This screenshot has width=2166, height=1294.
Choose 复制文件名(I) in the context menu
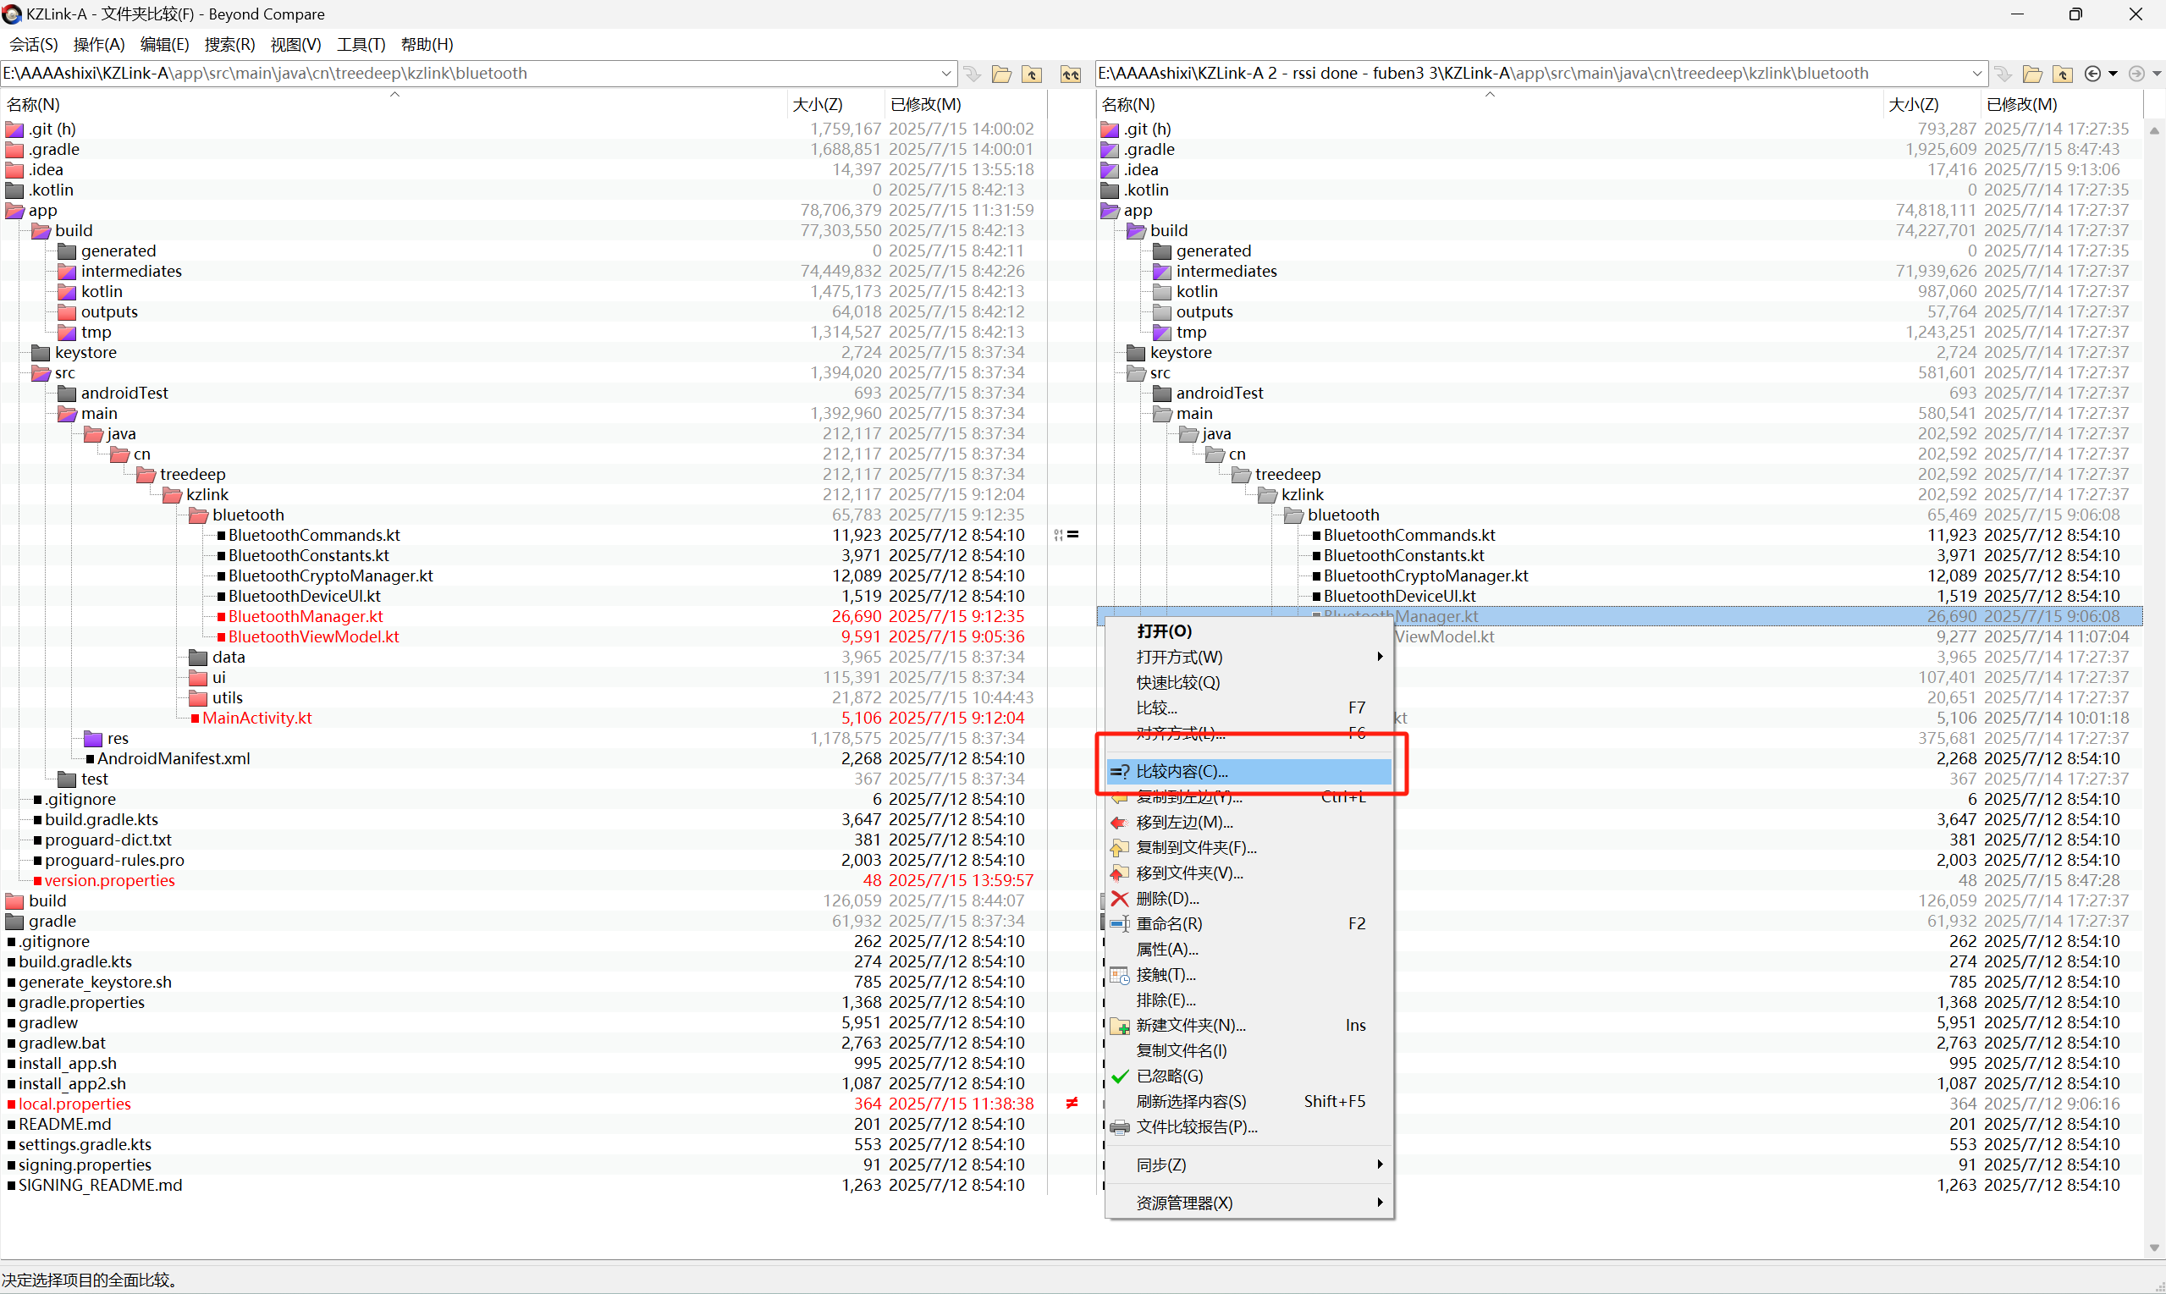point(1248,1050)
